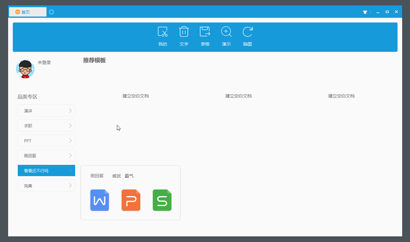Open a new tab with the plus button
The height and width of the screenshot is (242, 410).
51,12
